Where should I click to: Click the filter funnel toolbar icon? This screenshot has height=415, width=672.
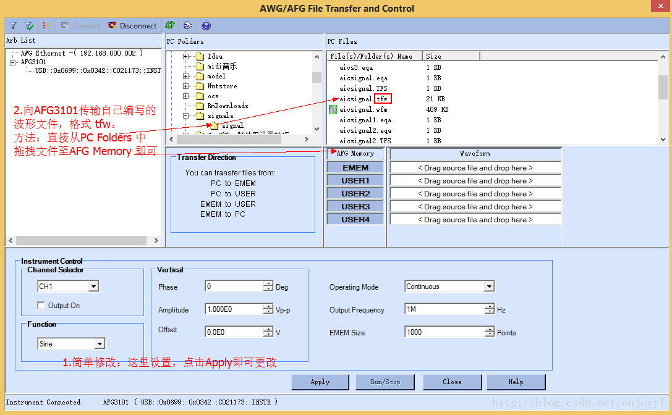point(13,26)
